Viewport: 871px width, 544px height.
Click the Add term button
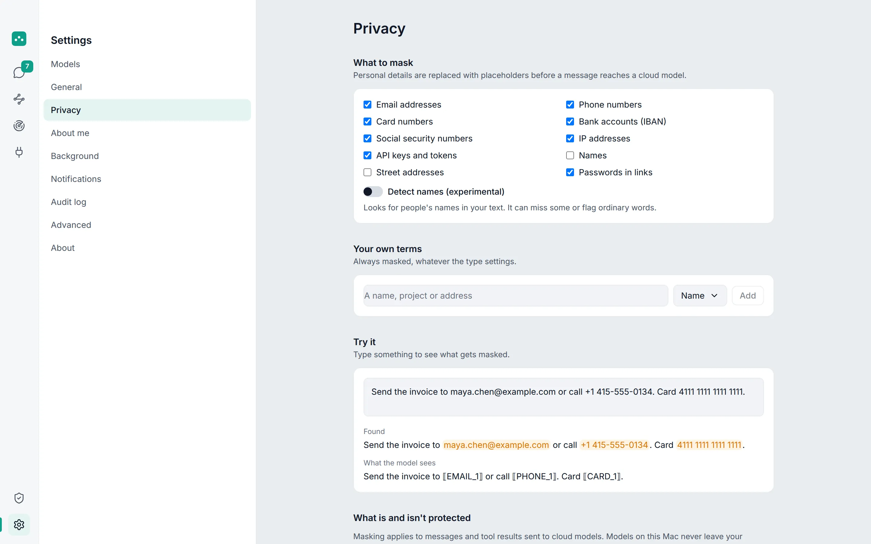coord(748,296)
